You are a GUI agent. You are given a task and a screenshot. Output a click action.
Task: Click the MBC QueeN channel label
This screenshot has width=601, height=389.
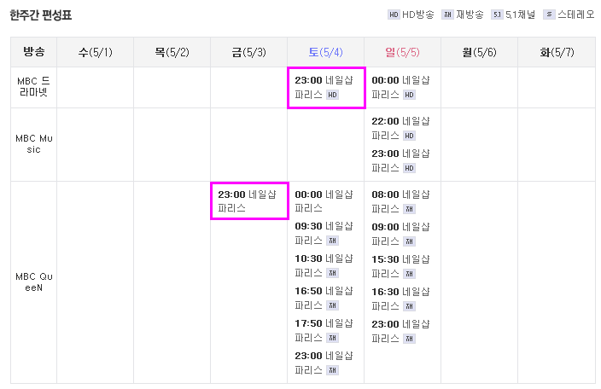tap(34, 282)
